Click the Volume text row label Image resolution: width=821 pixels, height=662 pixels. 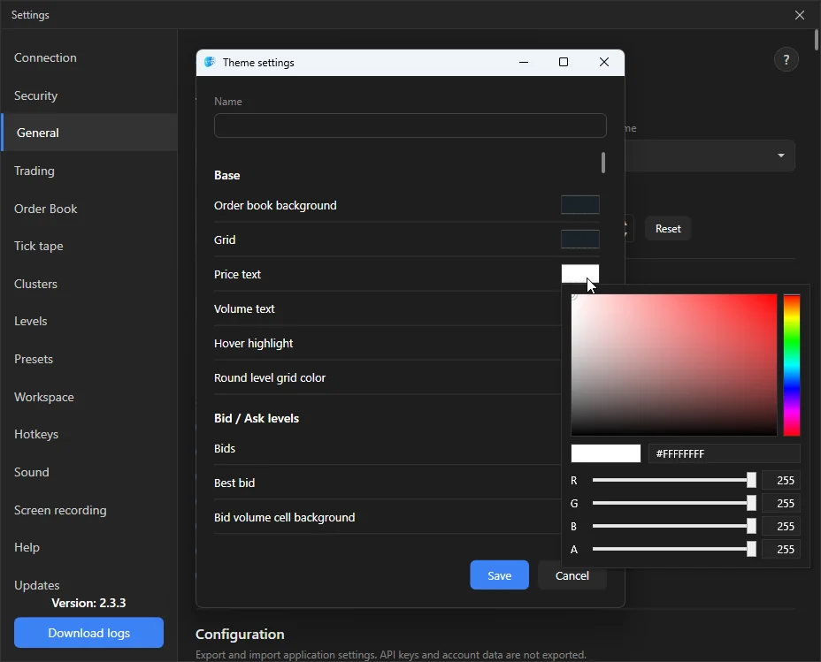click(244, 309)
